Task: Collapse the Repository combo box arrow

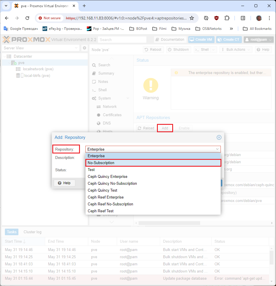Action: 217,149
